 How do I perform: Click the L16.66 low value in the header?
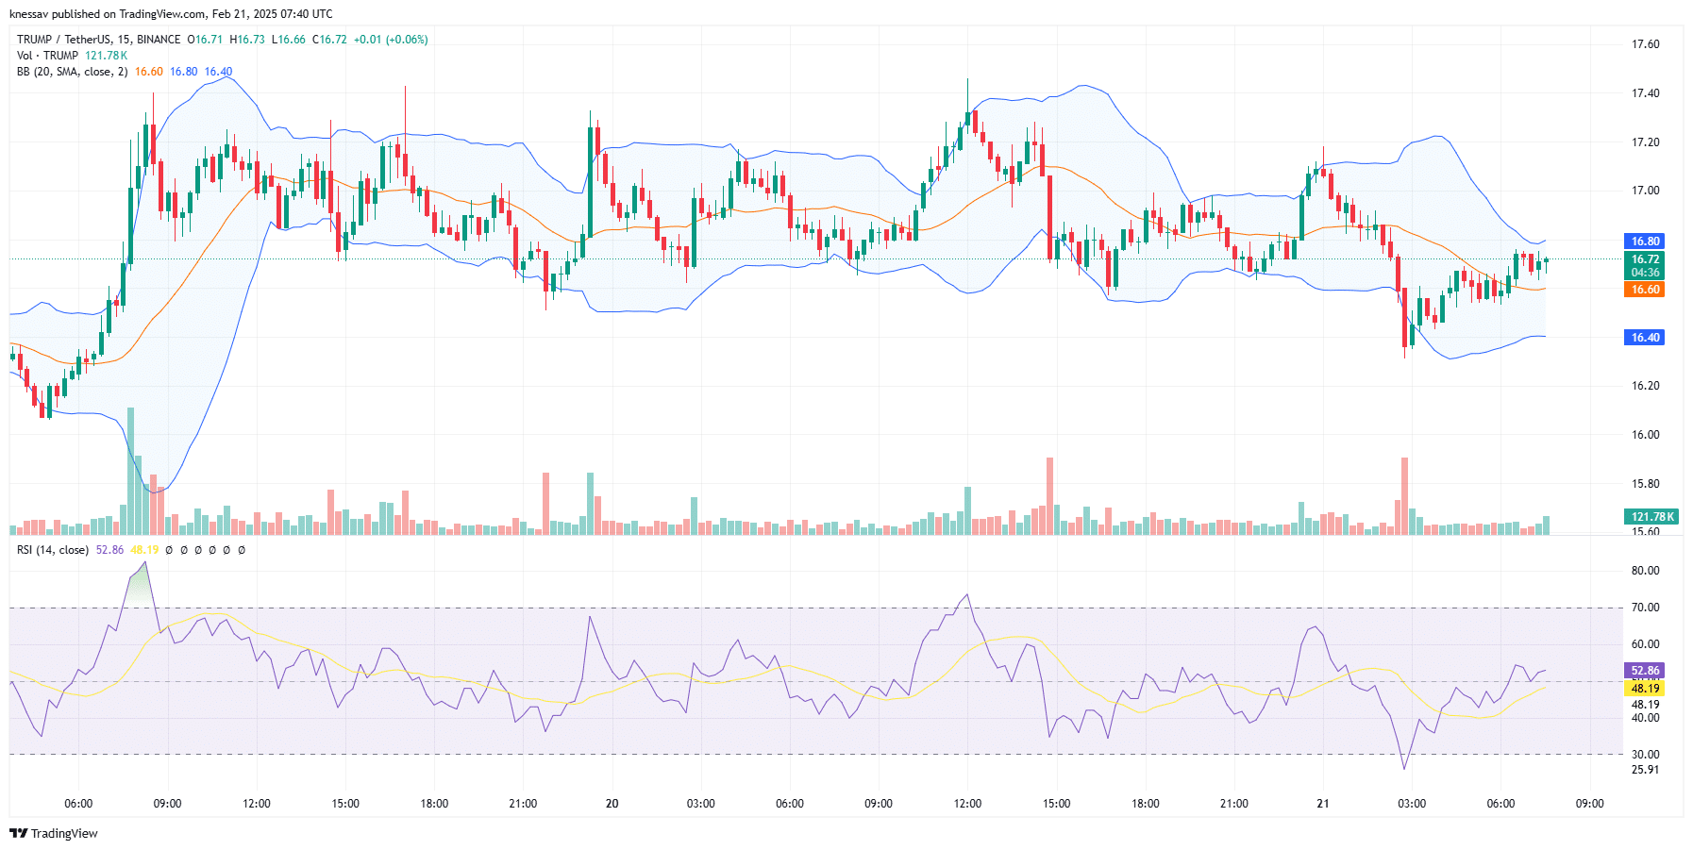(288, 40)
